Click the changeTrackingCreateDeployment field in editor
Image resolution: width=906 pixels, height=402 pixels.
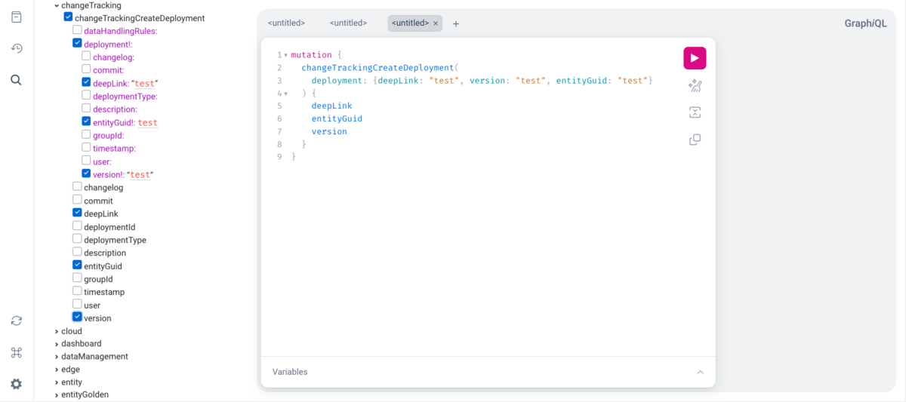point(377,68)
